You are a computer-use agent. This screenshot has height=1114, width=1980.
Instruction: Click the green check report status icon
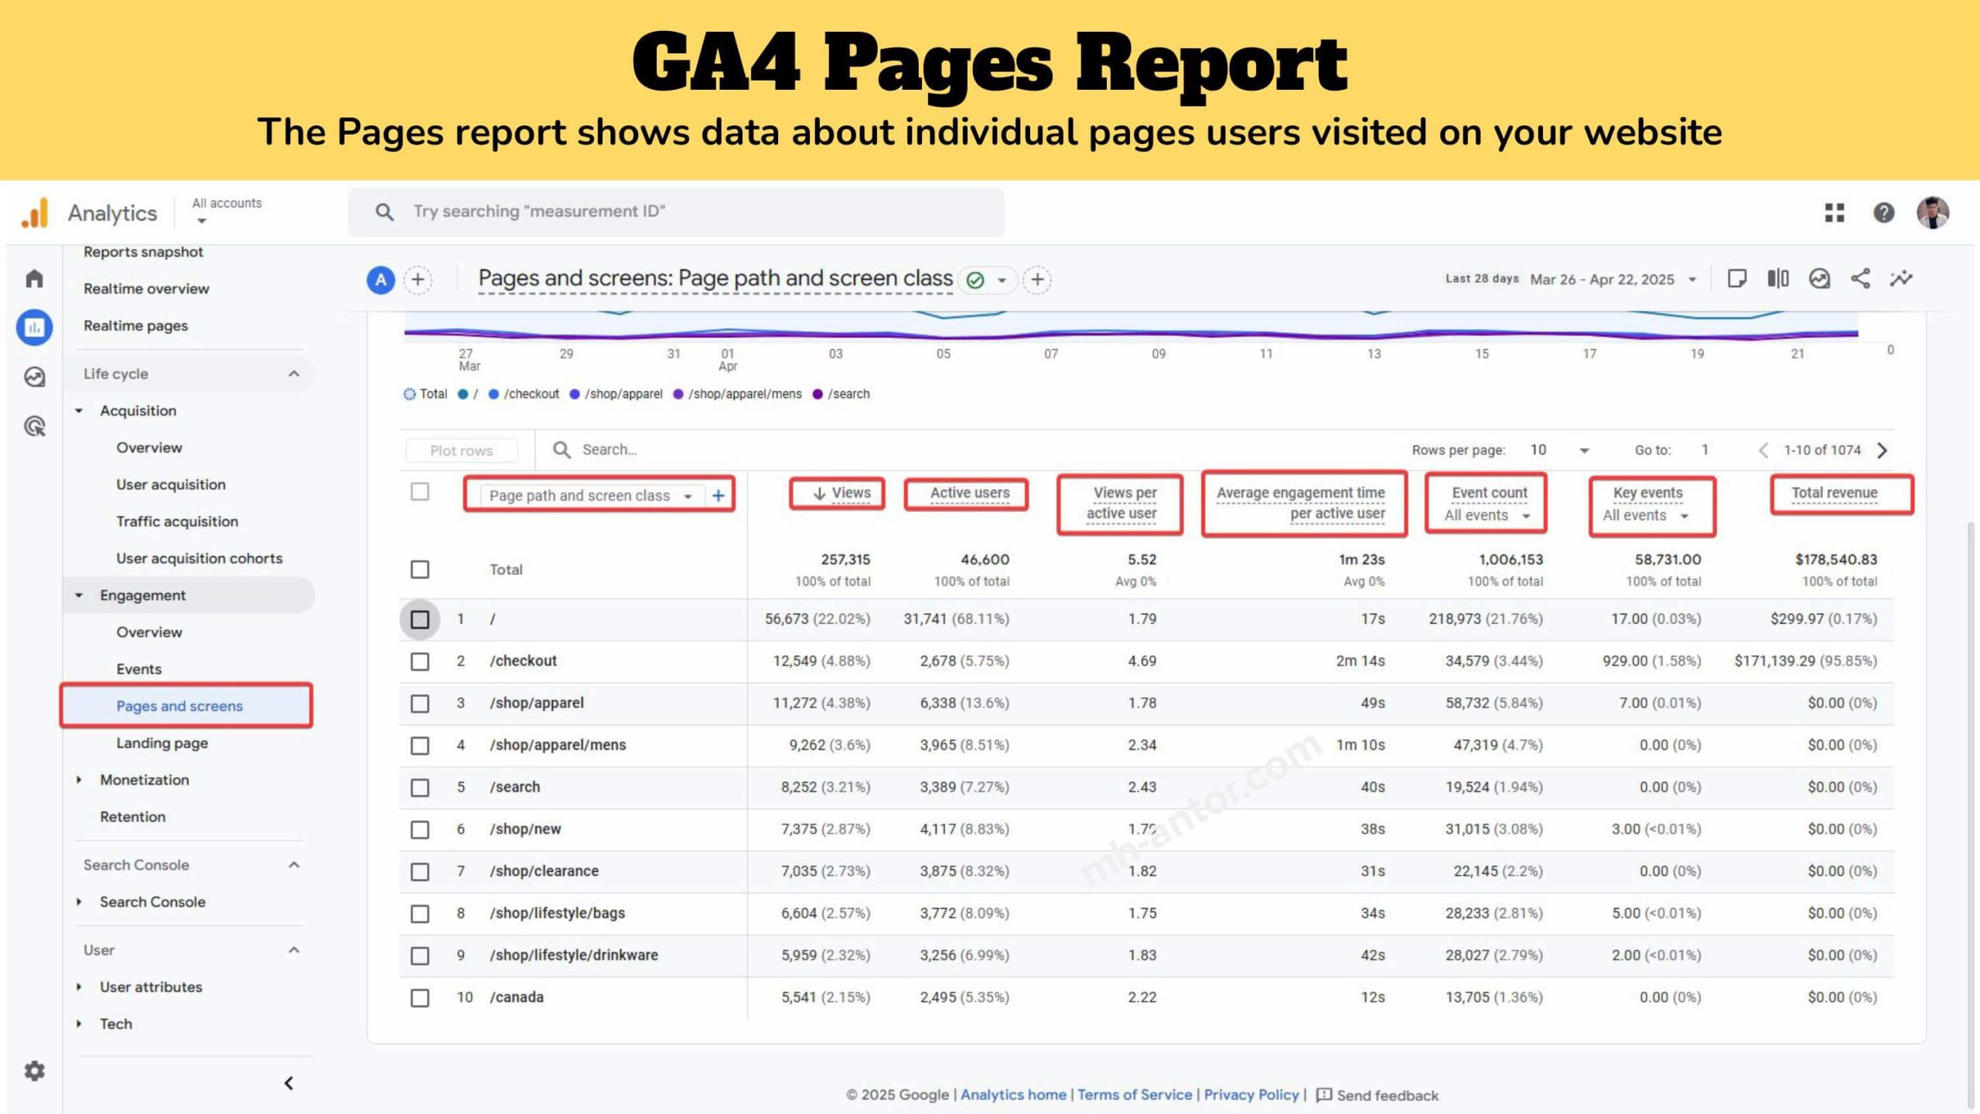pyautogui.click(x=975, y=280)
